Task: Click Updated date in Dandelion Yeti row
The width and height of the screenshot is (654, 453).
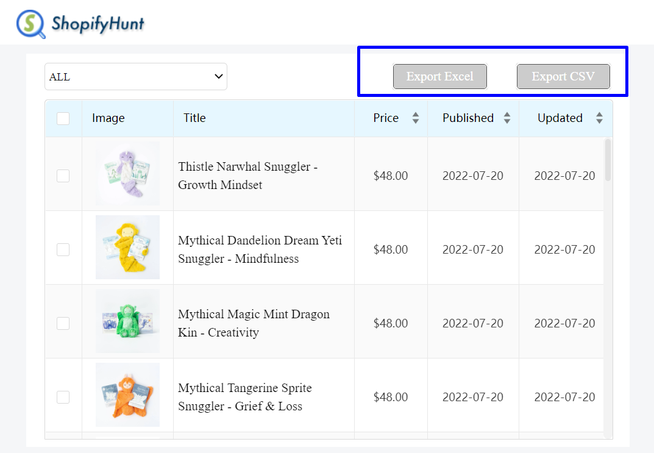Action: click(565, 249)
